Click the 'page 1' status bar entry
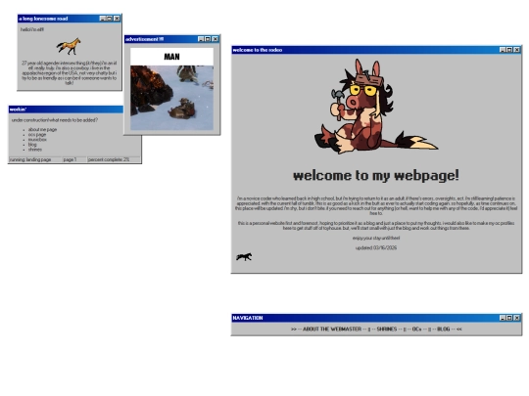Viewport: 529px width, 396px height. (x=73, y=159)
